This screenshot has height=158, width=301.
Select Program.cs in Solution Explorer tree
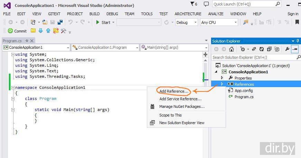click(244, 97)
